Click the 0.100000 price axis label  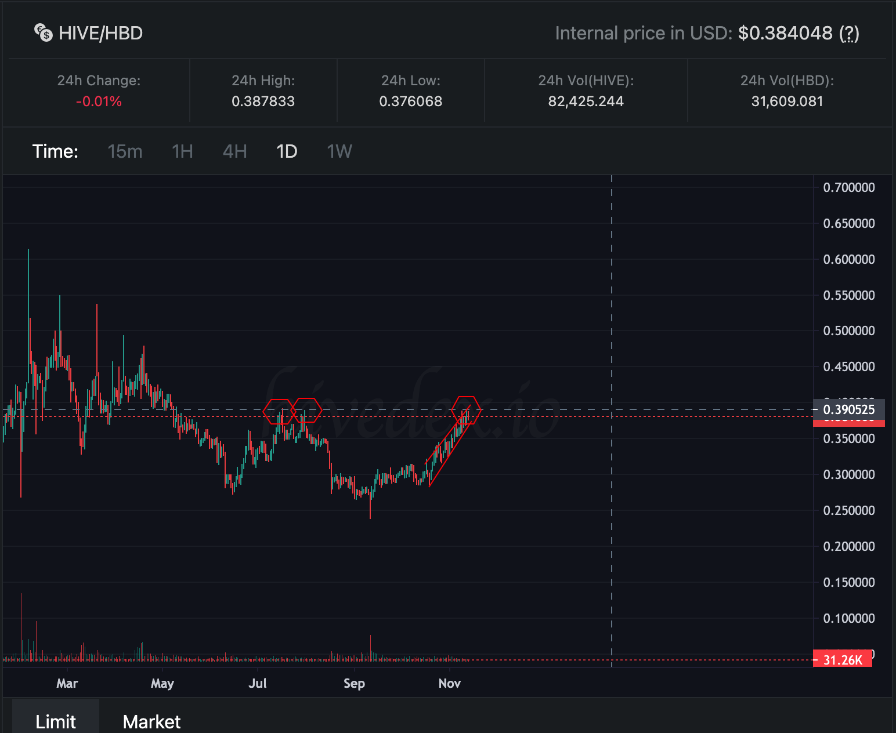tap(849, 618)
